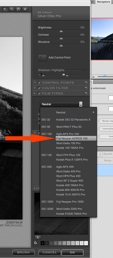Choose Fuji Neopan ACROS 100
This screenshot has height=258, width=113.
[76, 138]
